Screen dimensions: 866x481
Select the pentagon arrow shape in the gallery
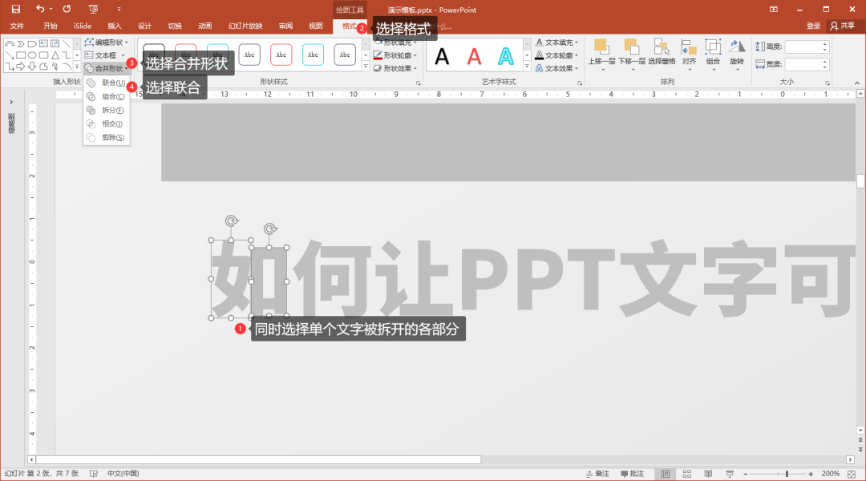click(32, 43)
